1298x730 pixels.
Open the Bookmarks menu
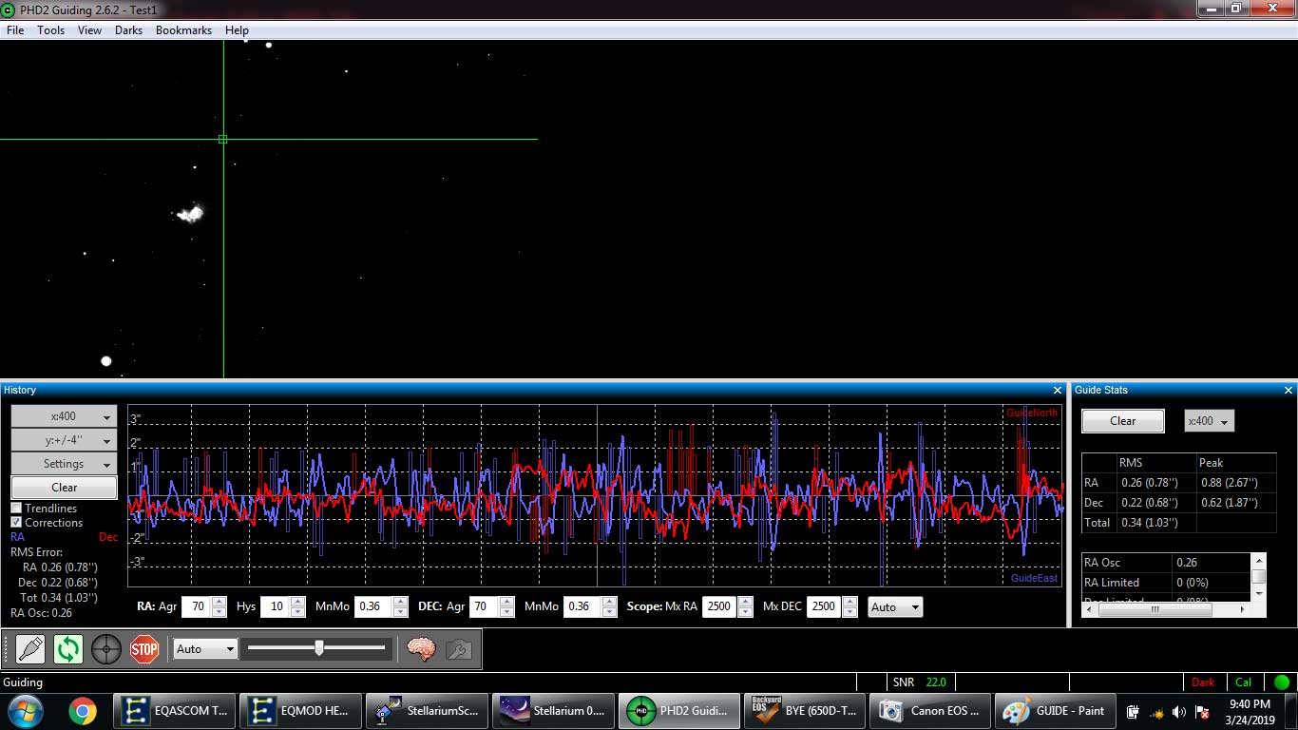point(184,30)
